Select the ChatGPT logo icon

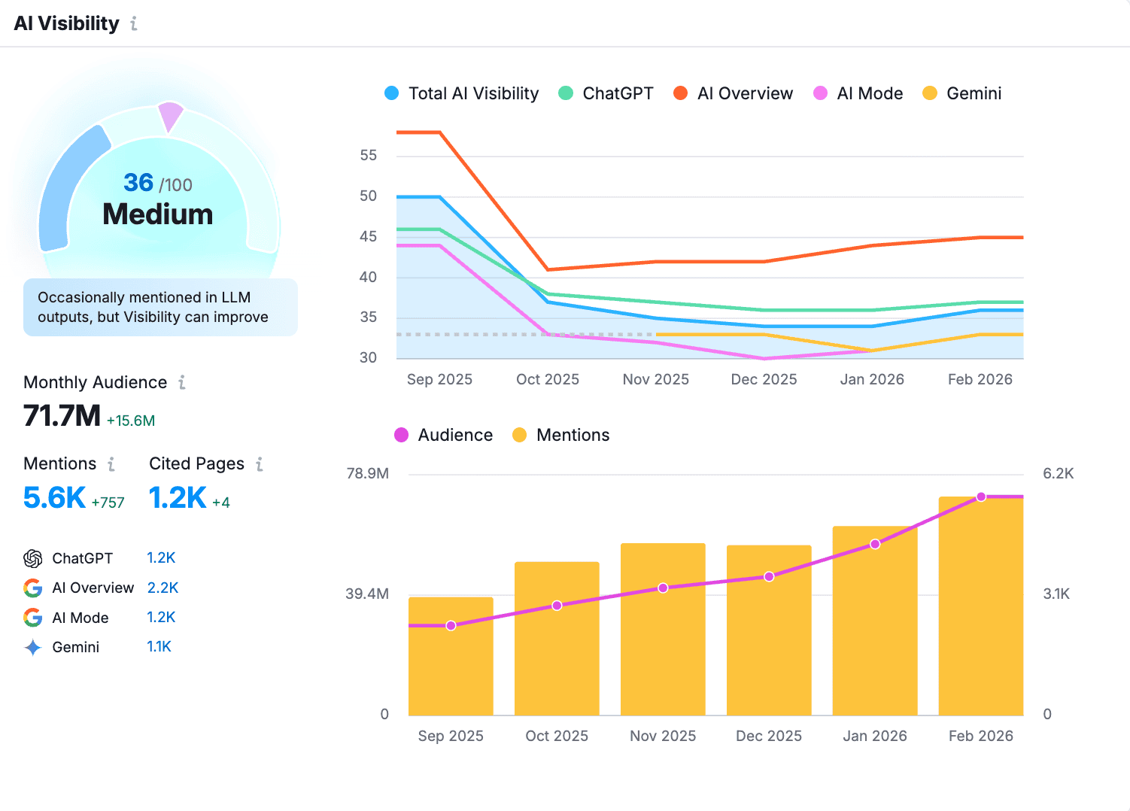pos(33,558)
